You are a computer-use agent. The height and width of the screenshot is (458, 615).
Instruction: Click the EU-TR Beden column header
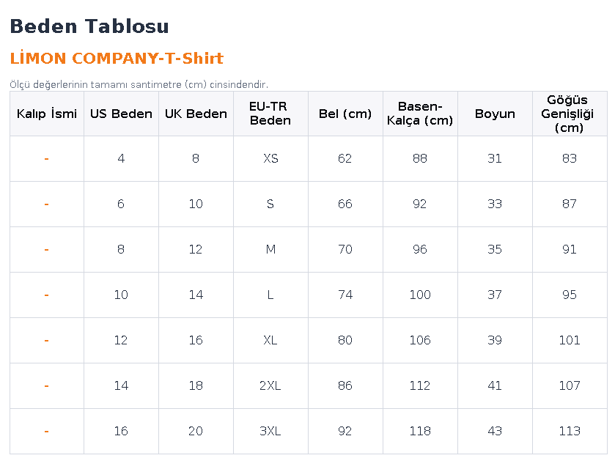point(270,114)
